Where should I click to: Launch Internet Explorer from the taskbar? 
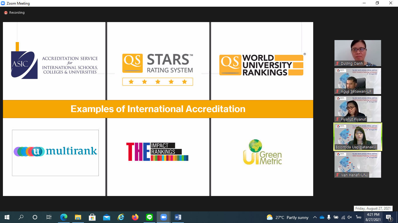pos(121,217)
